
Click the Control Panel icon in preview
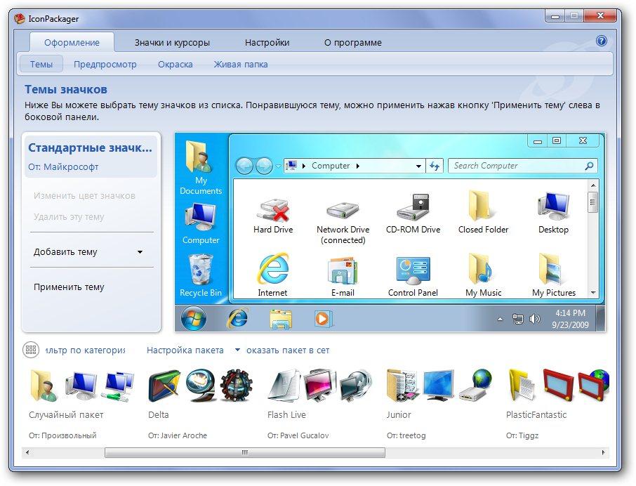412,271
